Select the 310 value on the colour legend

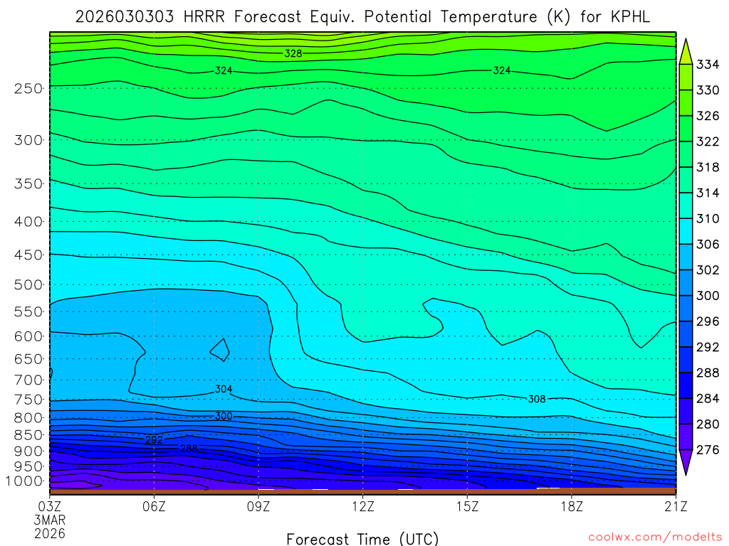click(708, 219)
